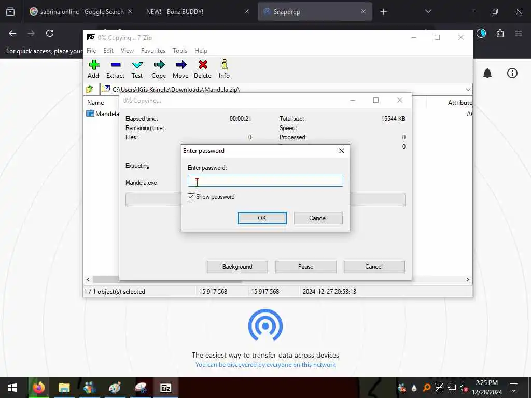Viewport: 531px width, 398px height.
Task: Cancel the Enter password dialog
Action: [x=318, y=218]
